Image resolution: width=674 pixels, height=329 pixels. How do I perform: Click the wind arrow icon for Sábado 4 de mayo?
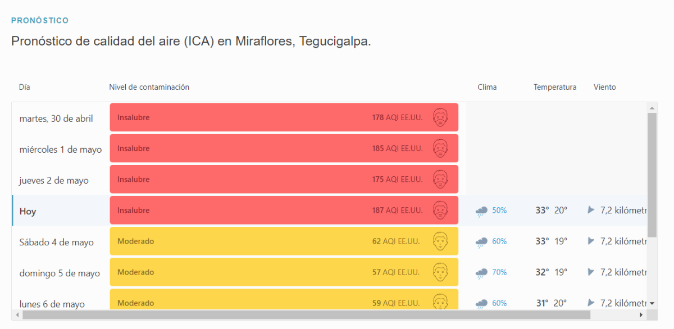[x=591, y=241]
